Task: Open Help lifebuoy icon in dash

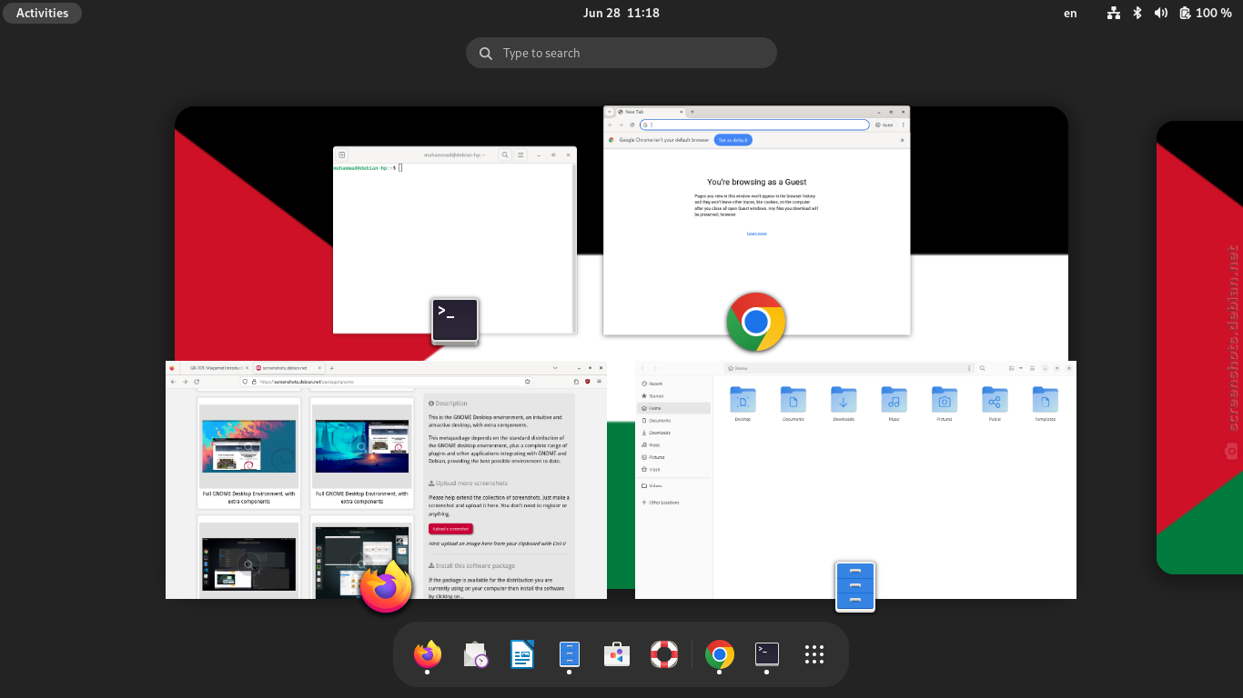Action: (x=664, y=654)
